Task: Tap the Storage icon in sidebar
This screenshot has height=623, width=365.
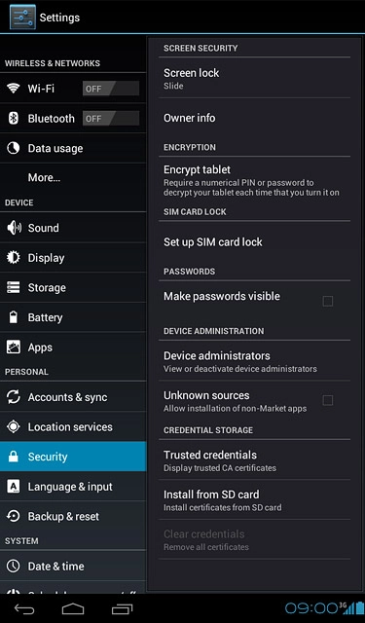Action: (x=14, y=287)
